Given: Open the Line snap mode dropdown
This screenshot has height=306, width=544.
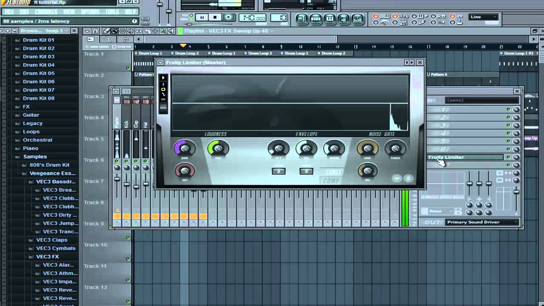Looking at the screenshot, I should click(483, 17).
